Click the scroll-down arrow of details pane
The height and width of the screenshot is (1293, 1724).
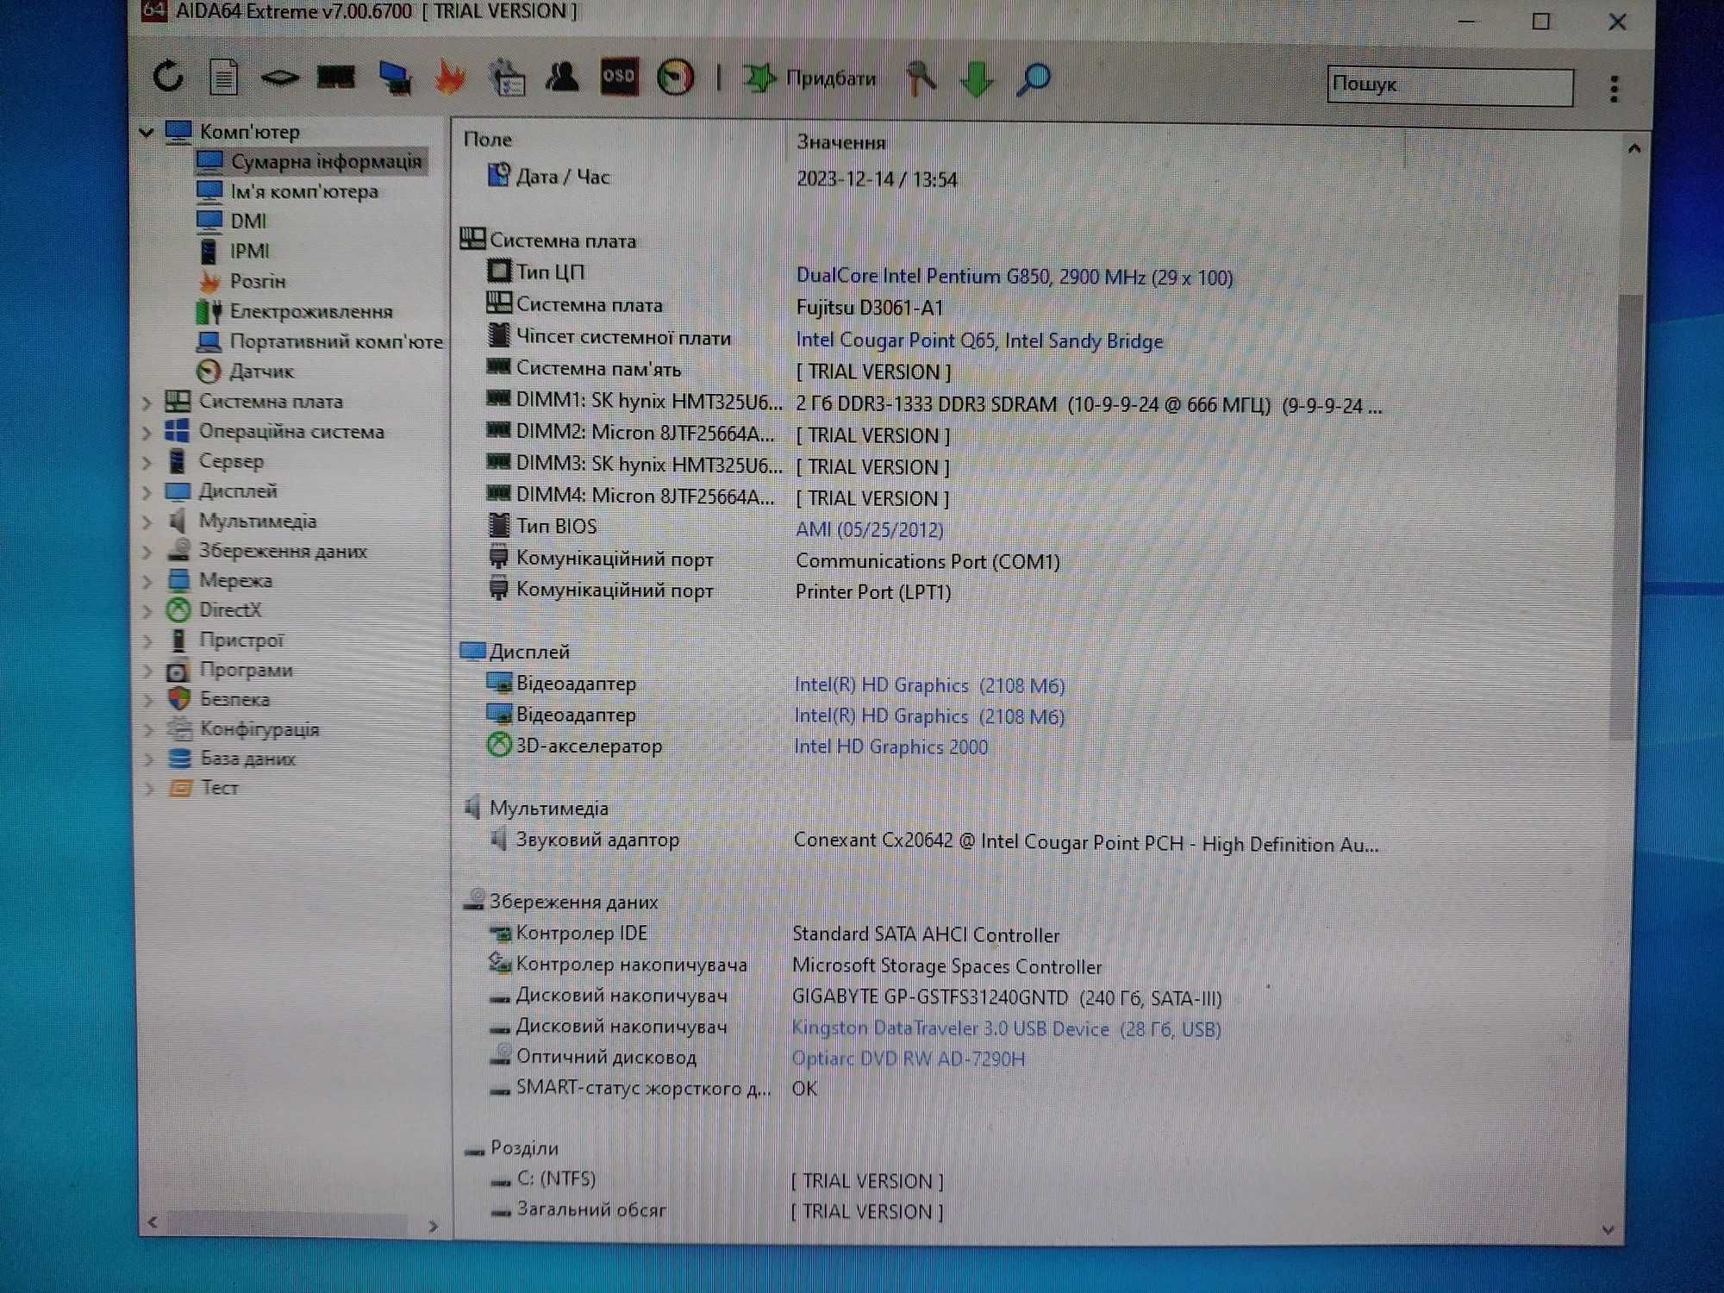click(1608, 1230)
